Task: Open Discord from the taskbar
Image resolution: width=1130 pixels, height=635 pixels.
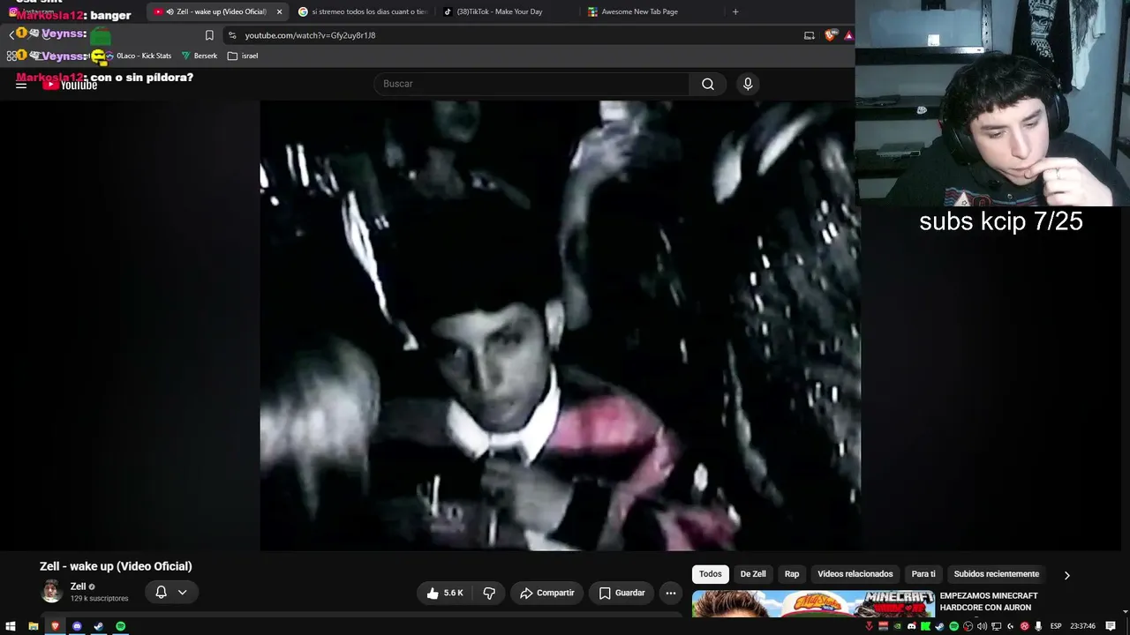Action: click(77, 626)
